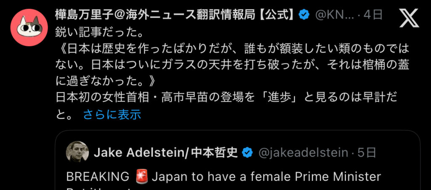Click the red siren emoji
This screenshot has height=190, width=431.
[141, 177]
